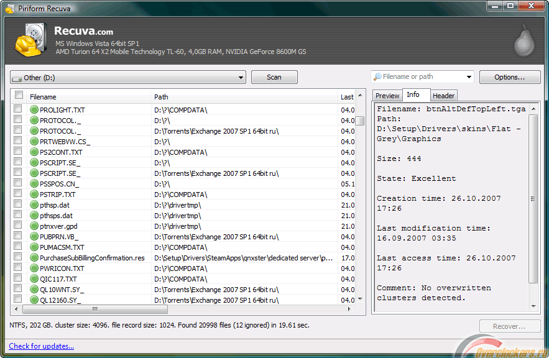
Task: Check the box for pthsp.dat
Action: point(17,204)
